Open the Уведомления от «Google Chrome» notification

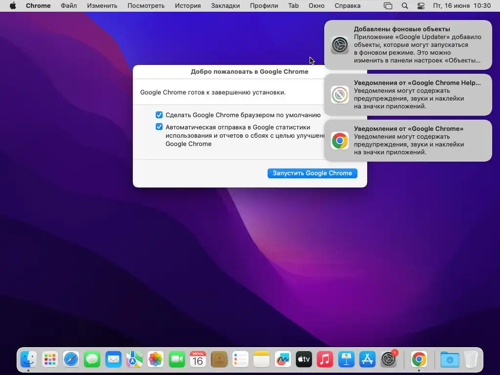click(x=408, y=141)
